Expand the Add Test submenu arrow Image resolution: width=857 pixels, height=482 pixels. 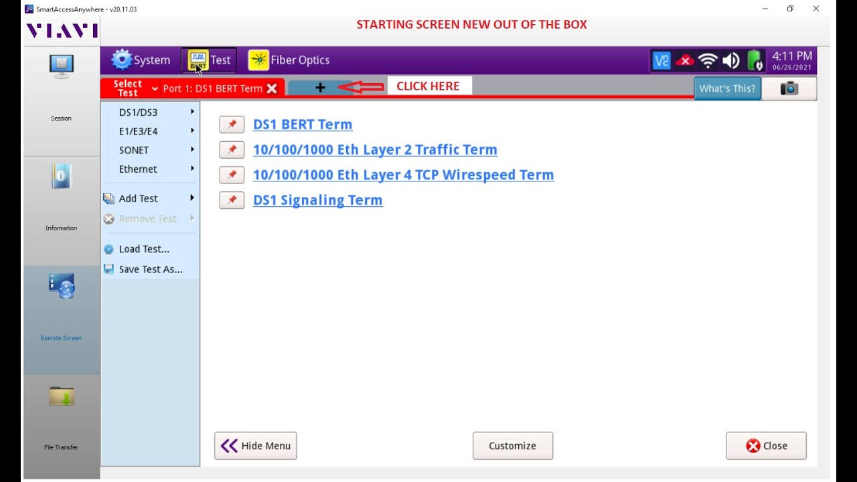coord(192,197)
